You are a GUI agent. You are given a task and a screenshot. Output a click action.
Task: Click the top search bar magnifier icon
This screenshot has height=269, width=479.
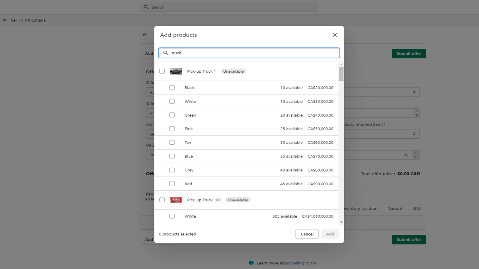click(x=146, y=7)
